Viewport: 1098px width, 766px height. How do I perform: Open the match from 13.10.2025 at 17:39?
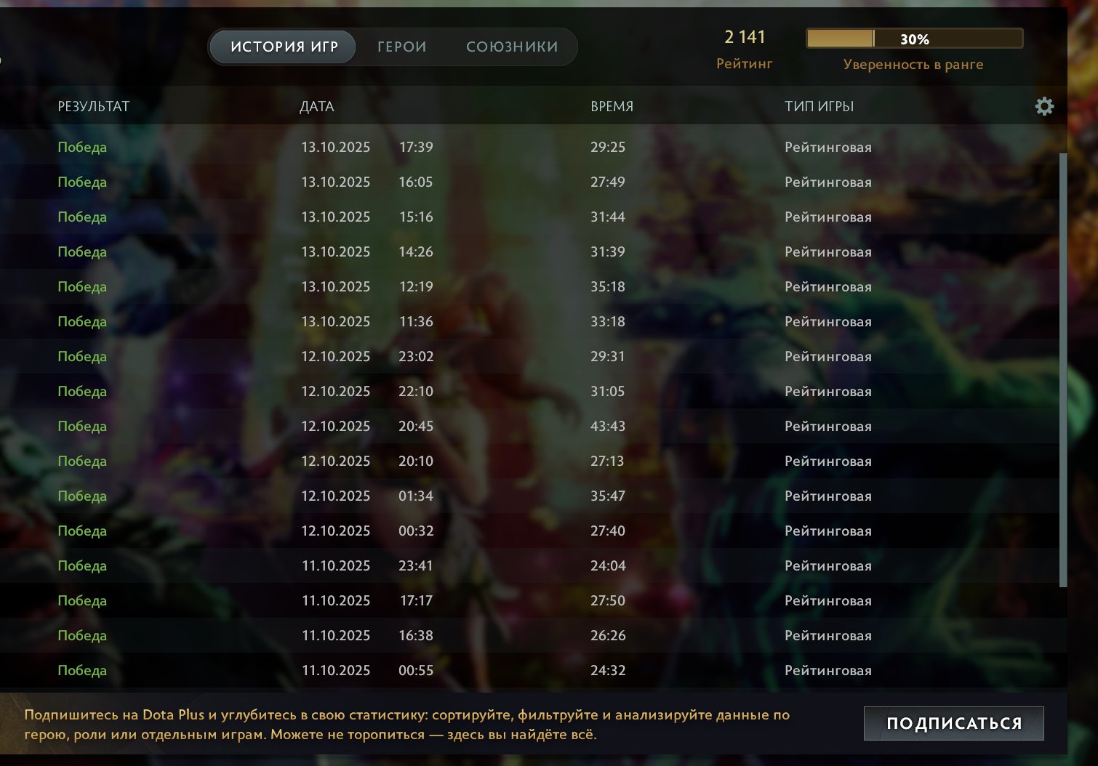(529, 147)
